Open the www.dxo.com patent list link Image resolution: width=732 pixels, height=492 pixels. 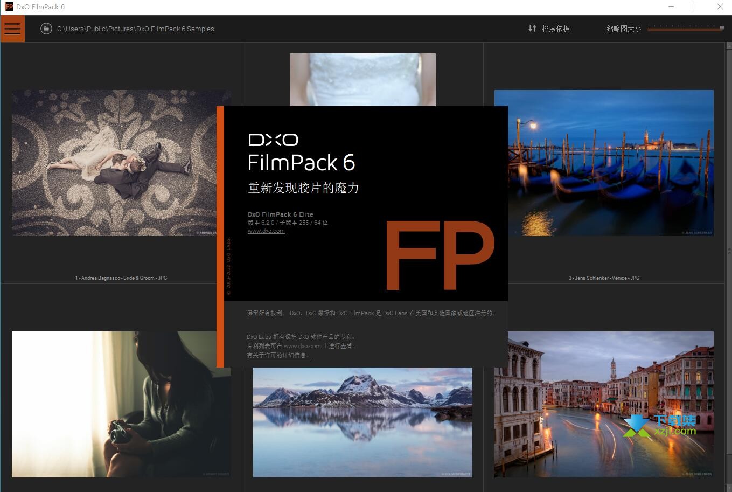point(302,346)
